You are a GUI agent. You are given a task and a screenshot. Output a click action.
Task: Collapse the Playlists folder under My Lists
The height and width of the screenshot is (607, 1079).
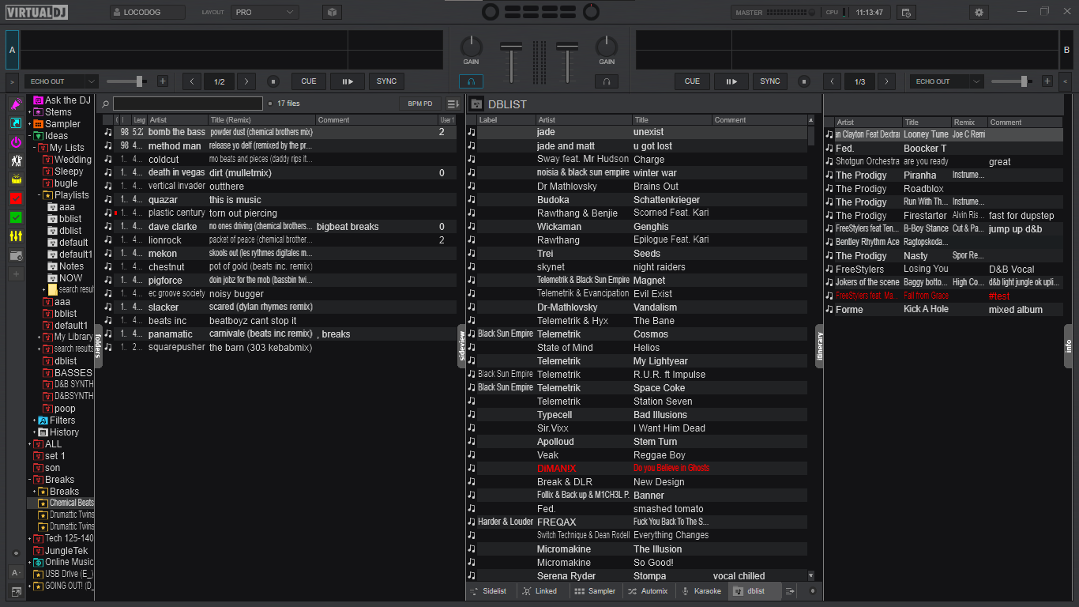(39, 195)
